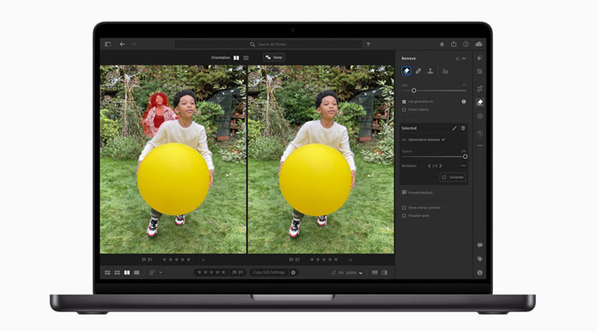Switch to photo grid view
Screen dimensions: 598x331
[108, 273]
